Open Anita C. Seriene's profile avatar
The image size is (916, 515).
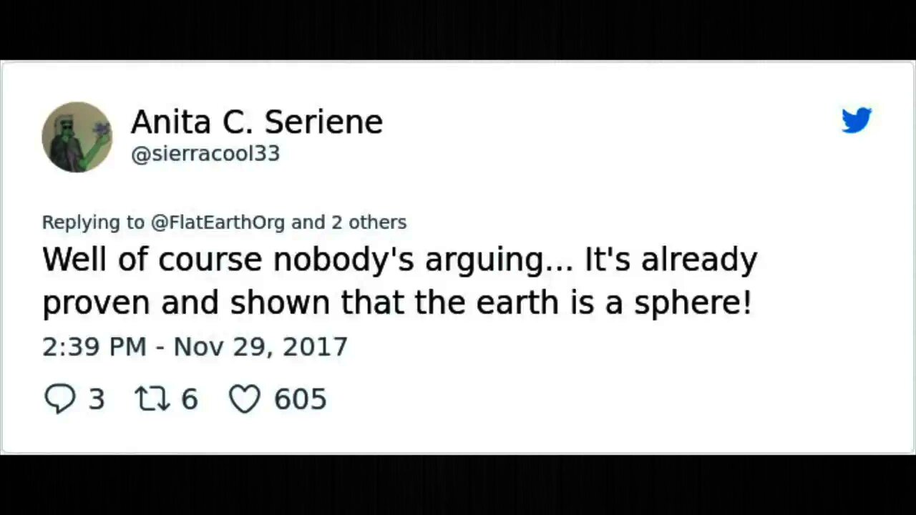click(x=77, y=137)
